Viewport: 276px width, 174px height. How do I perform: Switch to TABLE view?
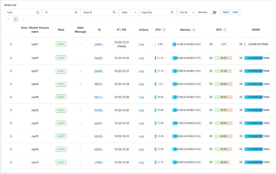coord(225,12)
